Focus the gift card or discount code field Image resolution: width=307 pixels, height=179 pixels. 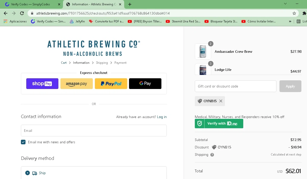tap(236, 86)
